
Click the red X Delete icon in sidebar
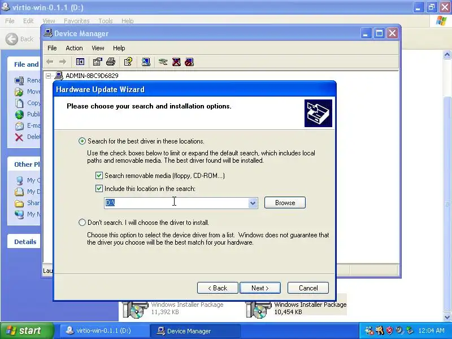[19, 137]
